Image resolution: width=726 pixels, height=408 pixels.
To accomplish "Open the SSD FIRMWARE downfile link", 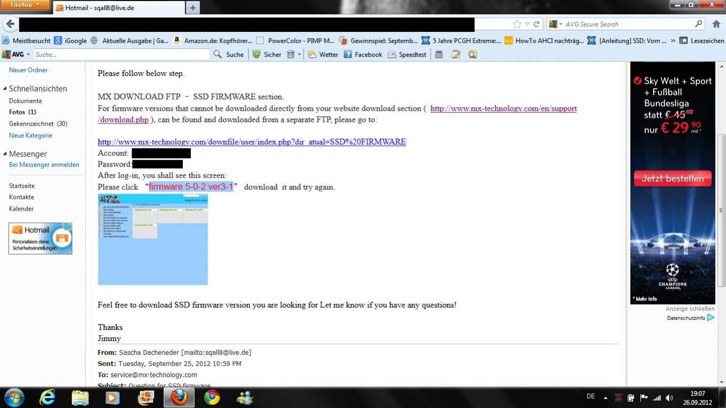I will [x=252, y=141].
